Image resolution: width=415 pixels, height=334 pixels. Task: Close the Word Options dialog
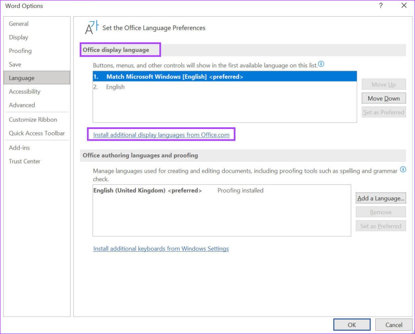[404, 6]
